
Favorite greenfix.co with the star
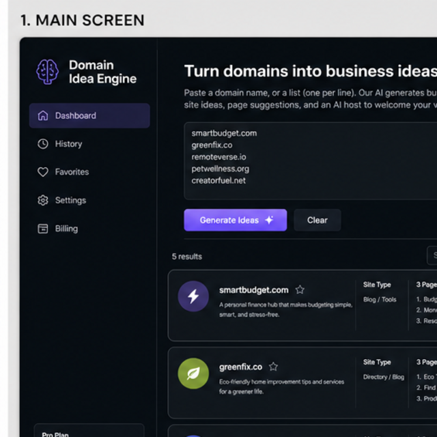click(x=273, y=367)
